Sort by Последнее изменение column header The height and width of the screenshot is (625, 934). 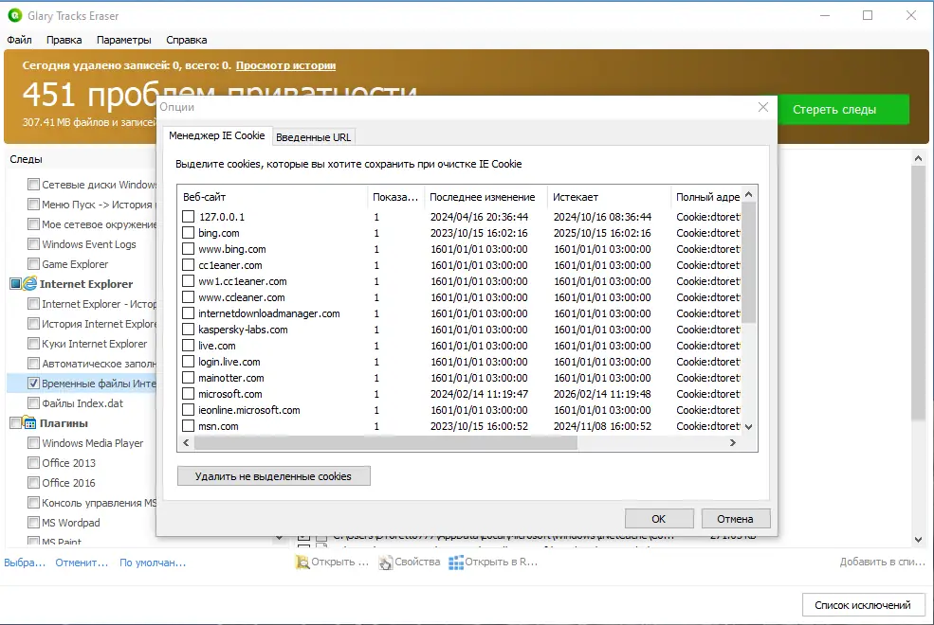[485, 197]
